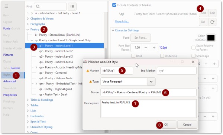Expand the qm - Poetry Embedded Text node
Viewport: 223px width, 135px height.
pos(36,84)
